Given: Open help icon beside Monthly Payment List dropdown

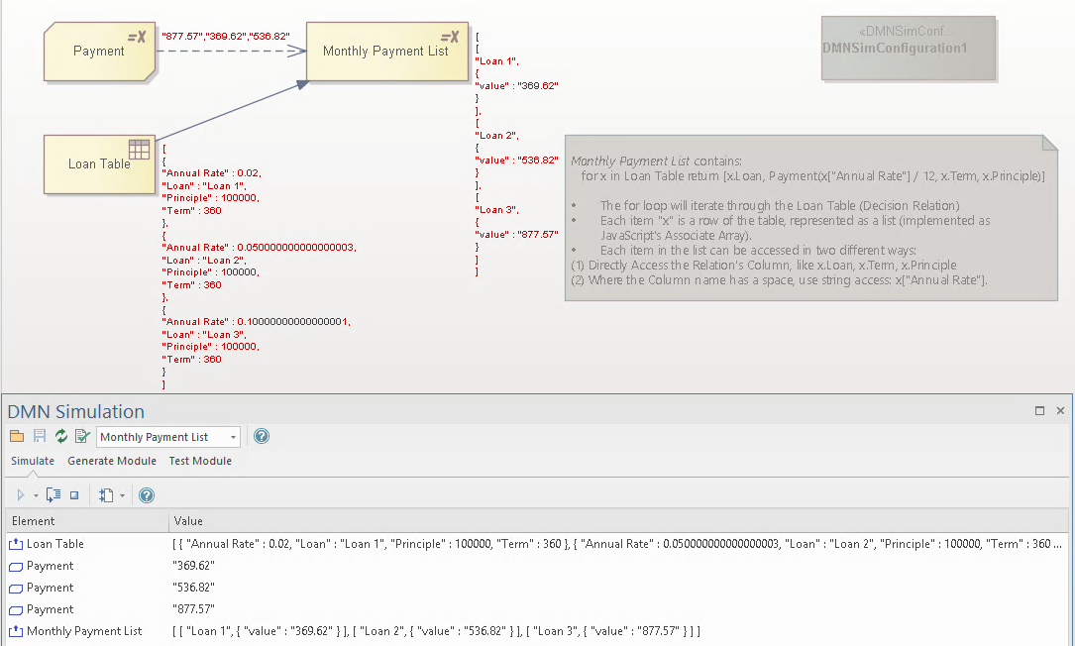Looking at the screenshot, I should pyautogui.click(x=262, y=437).
